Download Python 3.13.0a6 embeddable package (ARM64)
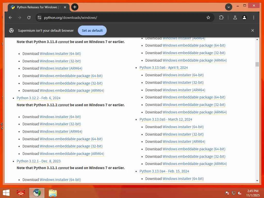Image resolution: width=264 pixels, height=198 pixels. pyautogui.click(x=195, y=112)
